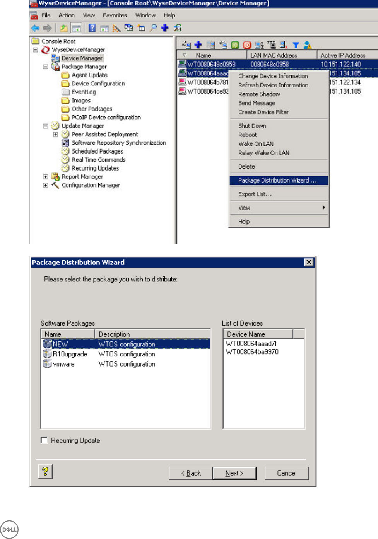The image size is (378, 539).
Task: Expand the Configuration Manager tree node
Action: click(46, 185)
